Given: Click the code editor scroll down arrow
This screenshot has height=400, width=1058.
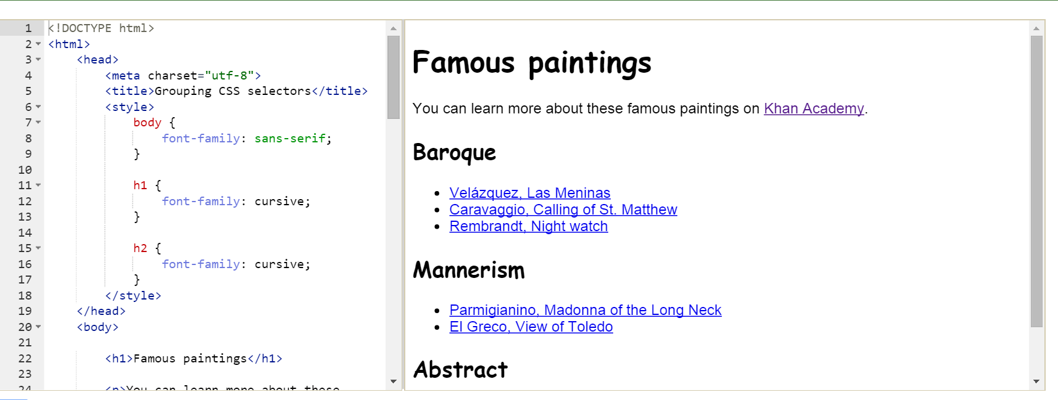Looking at the screenshot, I should tap(394, 382).
